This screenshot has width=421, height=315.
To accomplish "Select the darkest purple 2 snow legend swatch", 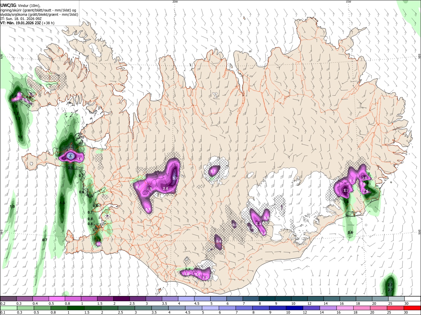I will pos(121,299).
